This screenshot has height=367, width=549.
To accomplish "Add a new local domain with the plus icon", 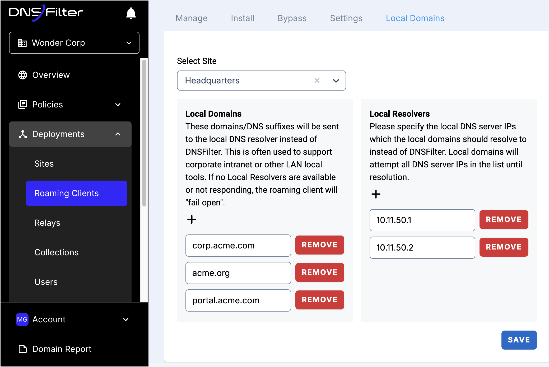I will coord(192,219).
